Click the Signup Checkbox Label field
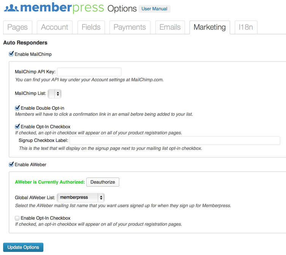The image size is (286, 255). (175, 140)
